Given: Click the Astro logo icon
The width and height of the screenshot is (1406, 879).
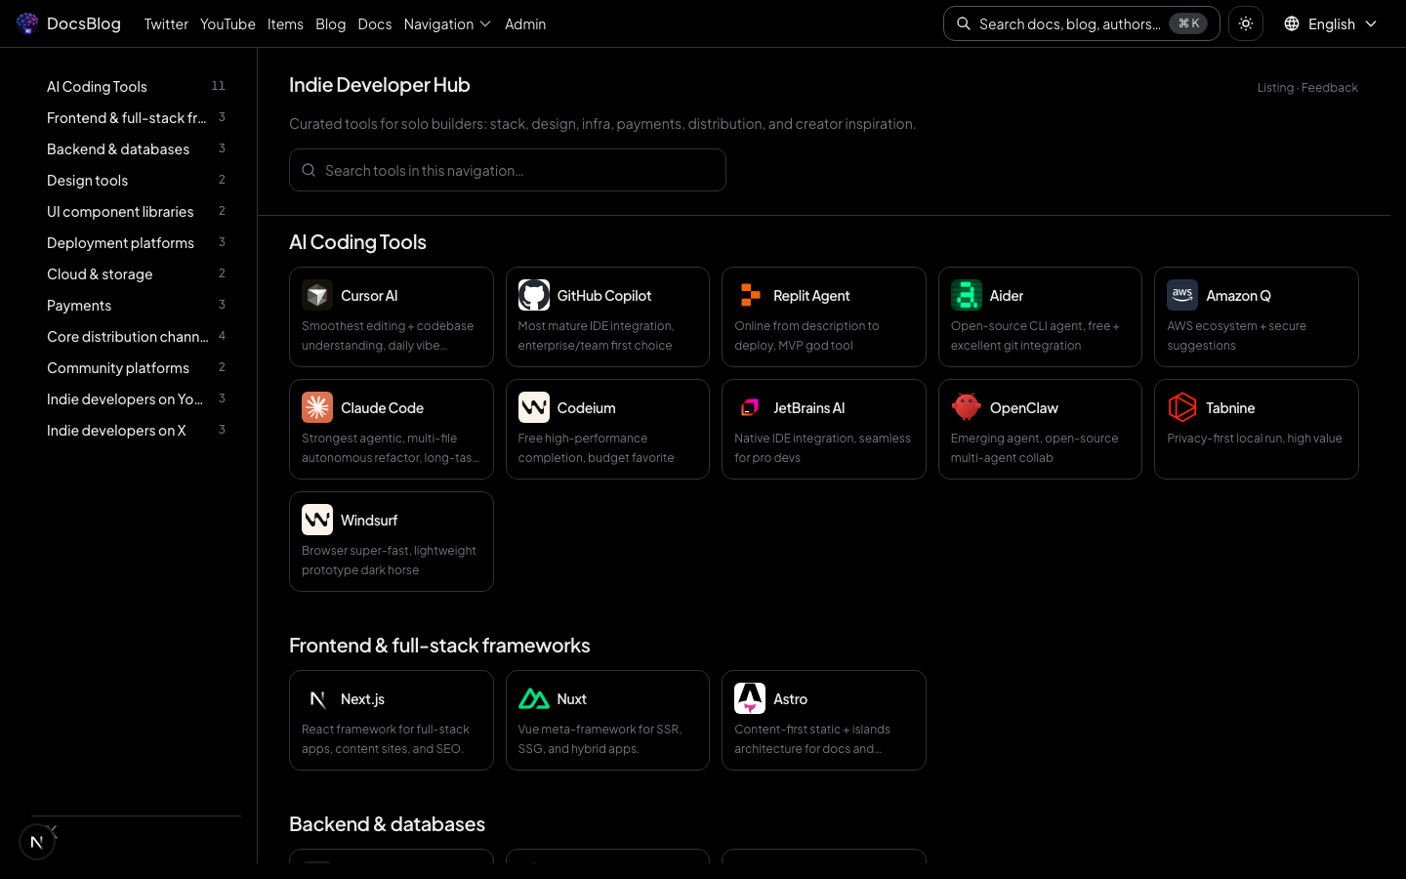Looking at the screenshot, I should pos(750,698).
